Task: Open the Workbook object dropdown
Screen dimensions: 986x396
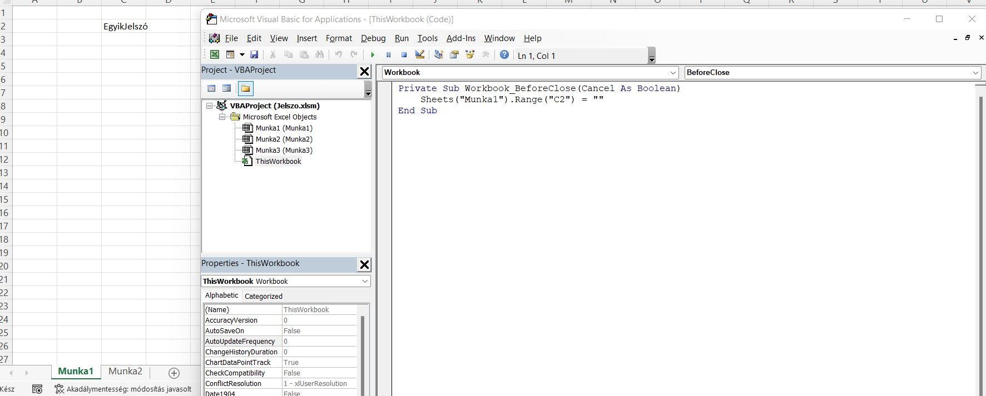Action: [x=673, y=72]
